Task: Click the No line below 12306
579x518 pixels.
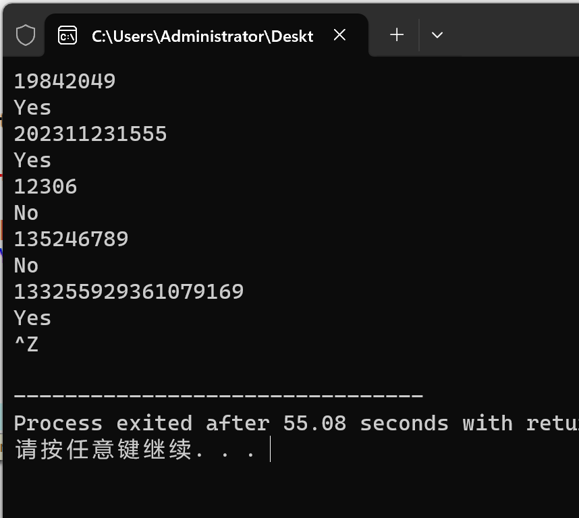Action: coord(26,212)
